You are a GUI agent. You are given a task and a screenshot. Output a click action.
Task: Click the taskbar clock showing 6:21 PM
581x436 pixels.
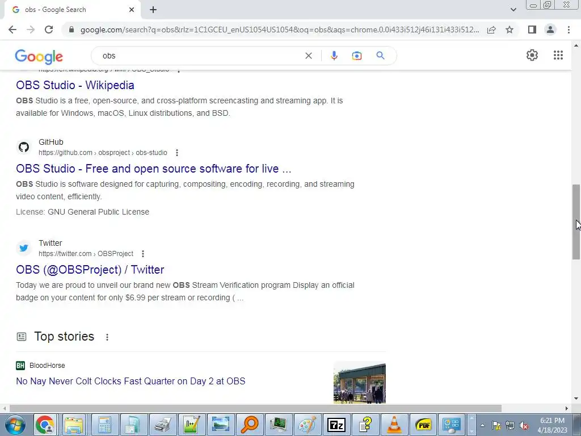[x=552, y=425]
